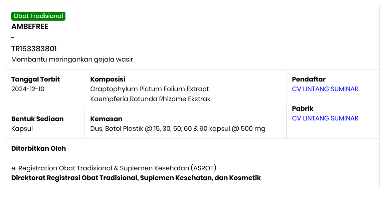Click the Komposisi heading
Viewport: 386px width, 198px height.
tap(108, 79)
